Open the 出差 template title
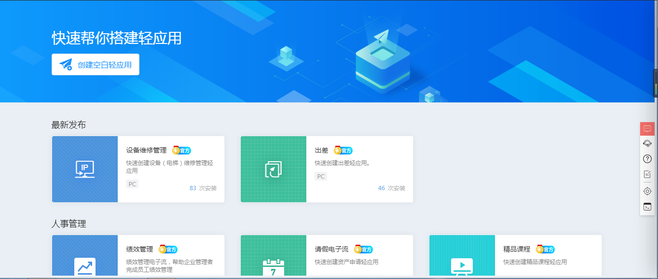The width and height of the screenshot is (658, 279). pyautogui.click(x=321, y=150)
